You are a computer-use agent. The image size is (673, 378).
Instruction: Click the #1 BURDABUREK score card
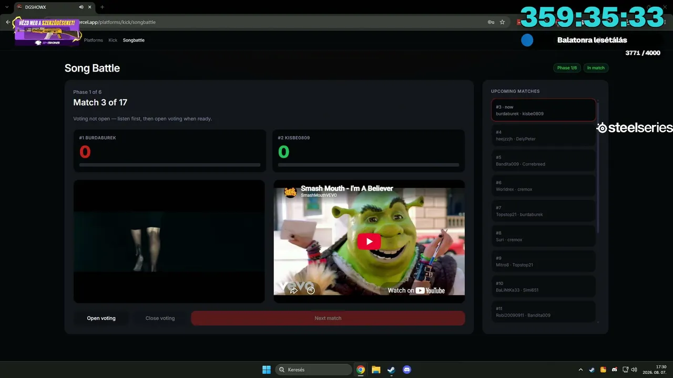coord(169,151)
